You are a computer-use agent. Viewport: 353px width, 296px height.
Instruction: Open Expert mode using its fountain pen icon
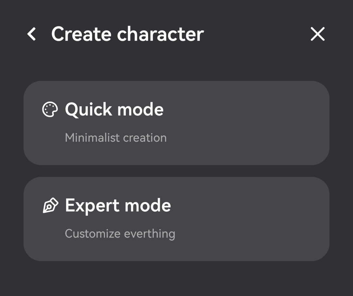click(50, 206)
